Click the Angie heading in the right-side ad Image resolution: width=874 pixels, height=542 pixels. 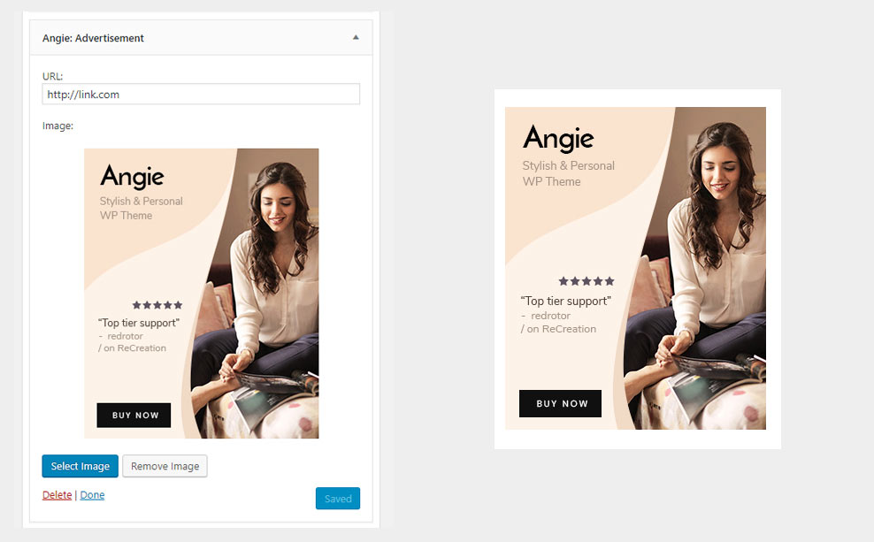pos(558,139)
